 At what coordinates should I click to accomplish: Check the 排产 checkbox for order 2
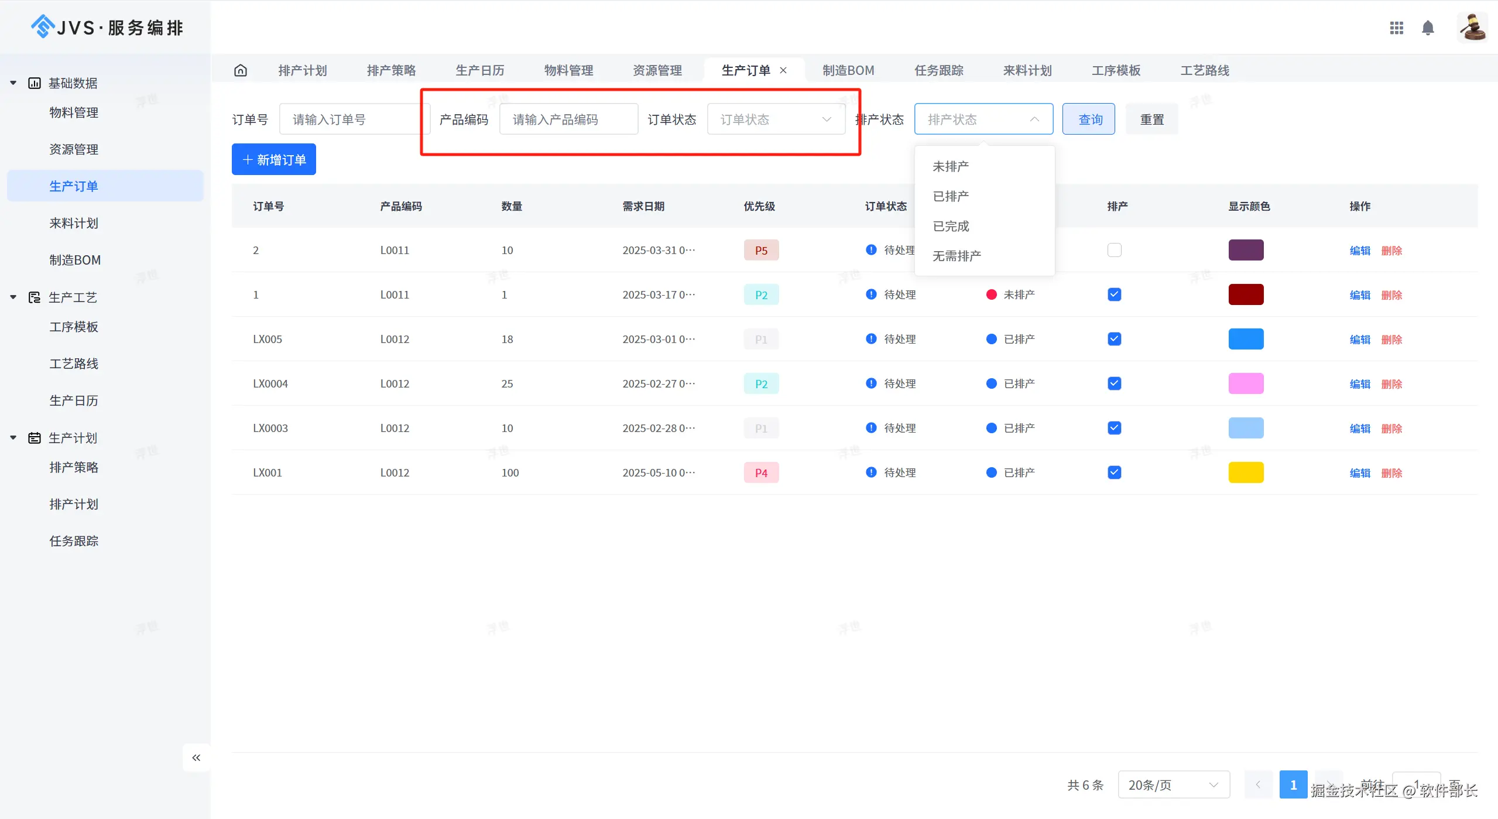point(1114,250)
